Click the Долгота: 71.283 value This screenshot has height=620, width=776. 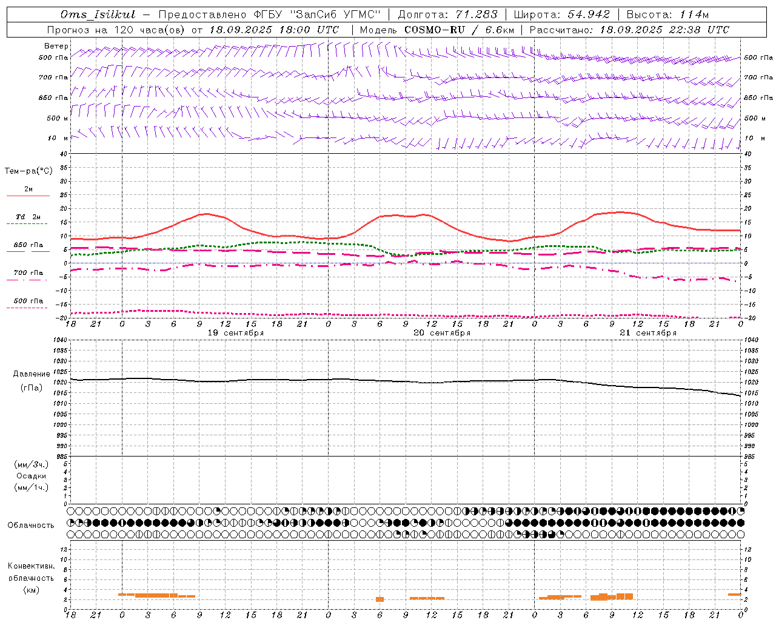coord(447,15)
